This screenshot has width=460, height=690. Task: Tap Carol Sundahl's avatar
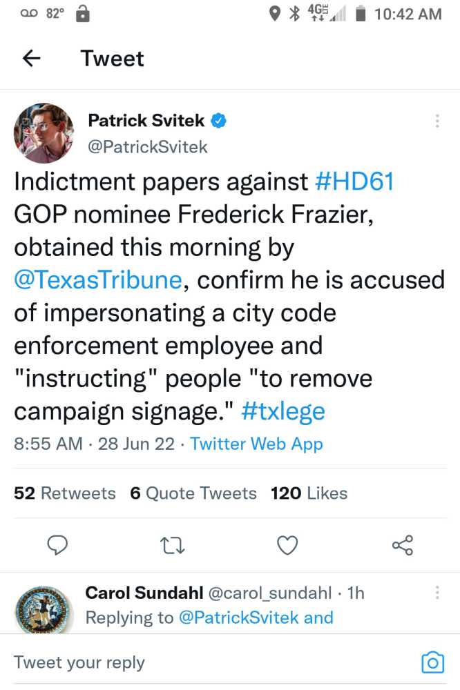(x=44, y=609)
